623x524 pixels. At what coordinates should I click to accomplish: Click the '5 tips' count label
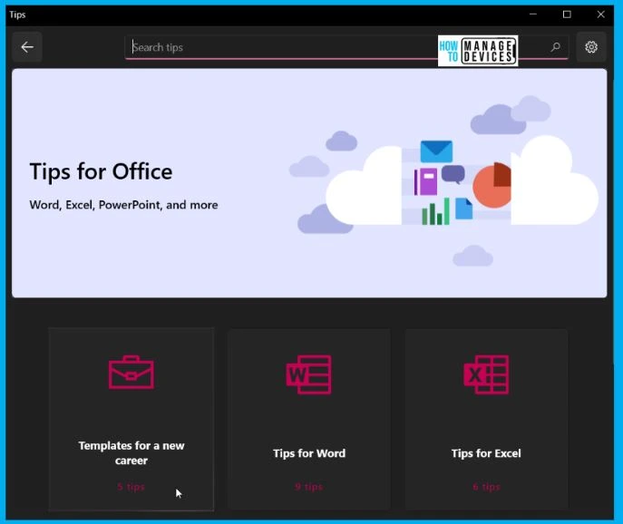[131, 487]
